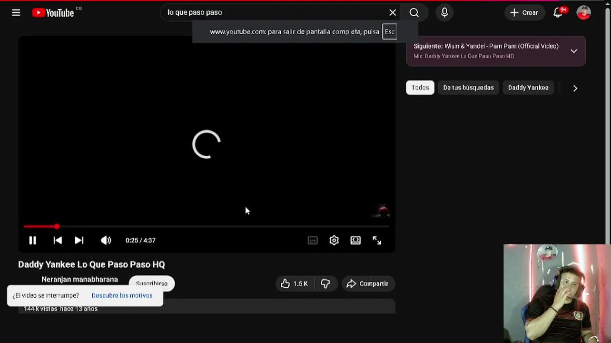The width and height of the screenshot is (611, 343).
Task: Open the Crear upload menu
Action: click(x=524, y=13)
